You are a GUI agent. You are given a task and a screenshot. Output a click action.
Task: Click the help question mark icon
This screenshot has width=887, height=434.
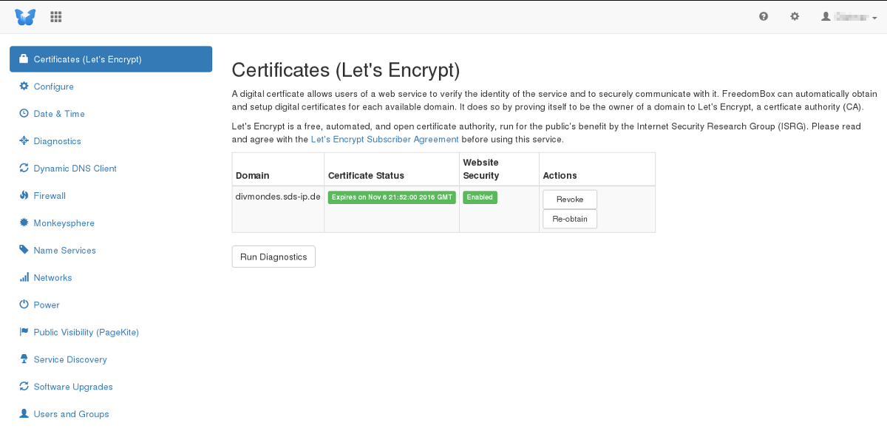(x=764, y=16)
